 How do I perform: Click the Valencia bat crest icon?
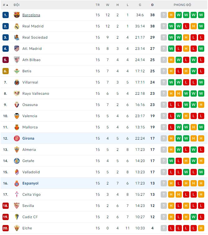tap(17, 116)
